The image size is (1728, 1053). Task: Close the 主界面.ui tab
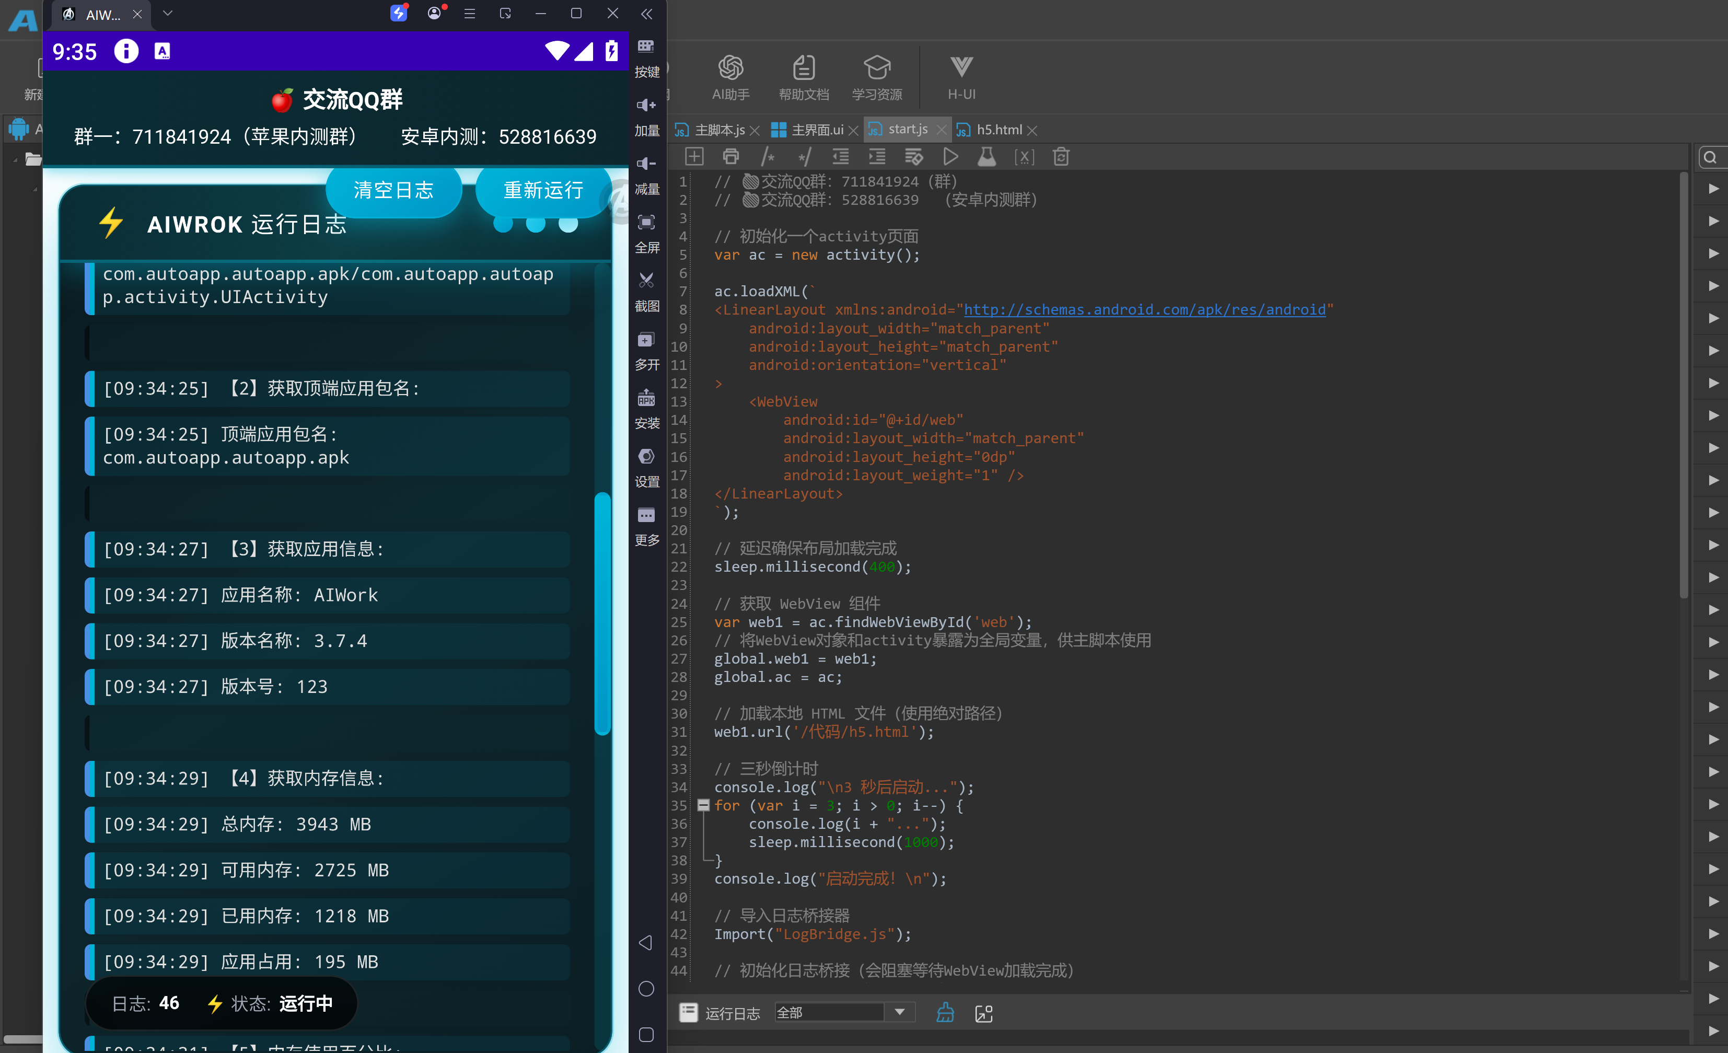click(x=853, y=131)
